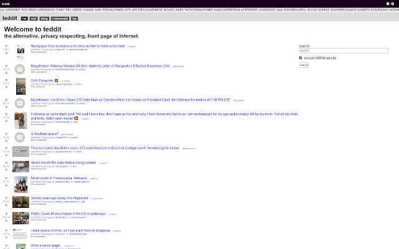
Task: Switch to the rising sorting tab
Action: (x=44, y=19)
